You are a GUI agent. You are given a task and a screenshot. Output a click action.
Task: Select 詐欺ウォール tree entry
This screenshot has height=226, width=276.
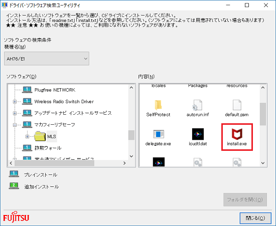coord(48,148)
